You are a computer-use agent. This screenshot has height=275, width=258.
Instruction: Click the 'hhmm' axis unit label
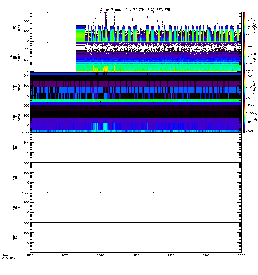coord(6,255)
